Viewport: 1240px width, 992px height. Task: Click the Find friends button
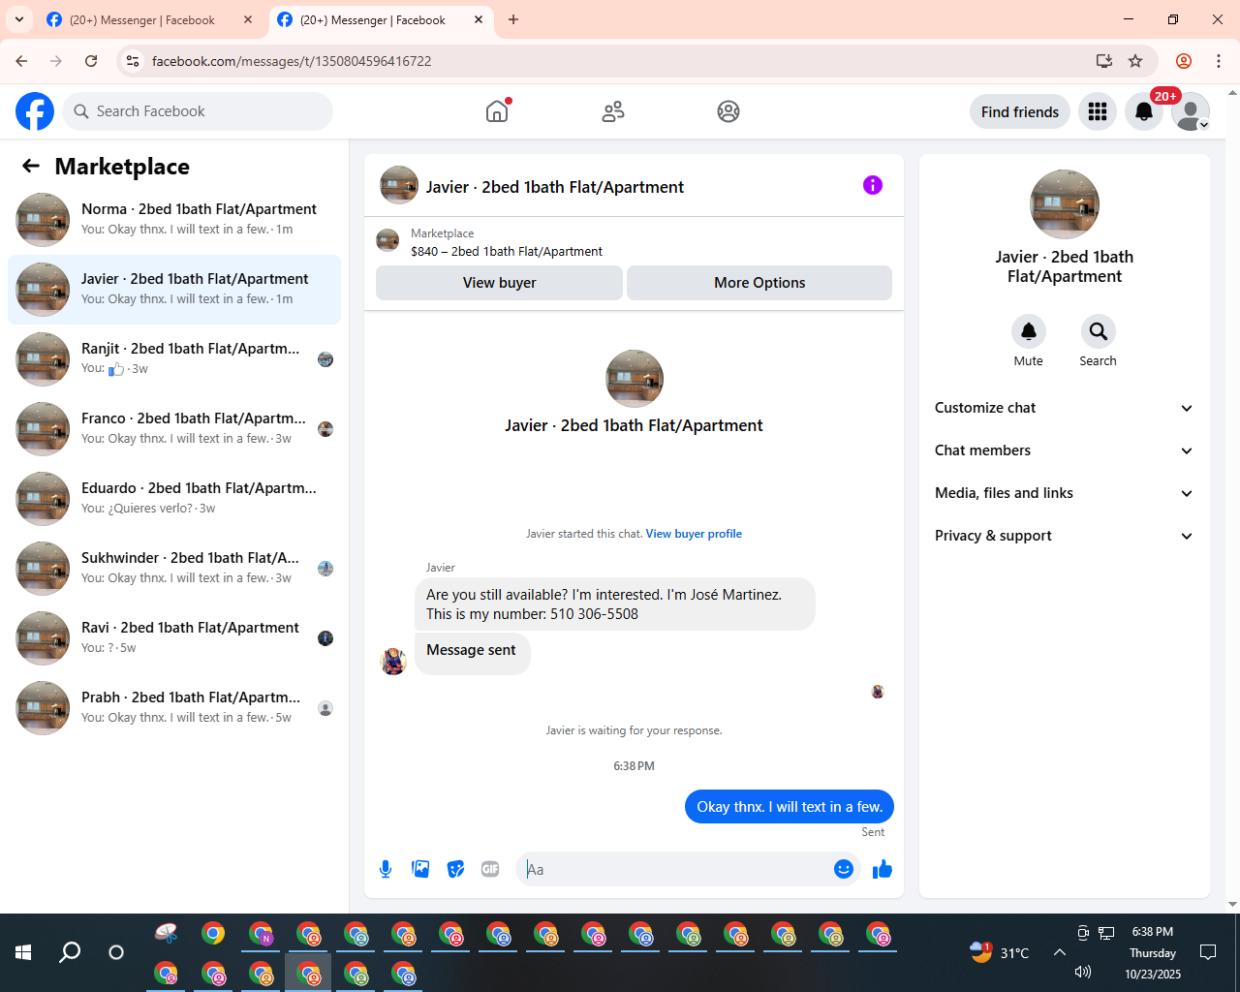(x=1020, y=111)
